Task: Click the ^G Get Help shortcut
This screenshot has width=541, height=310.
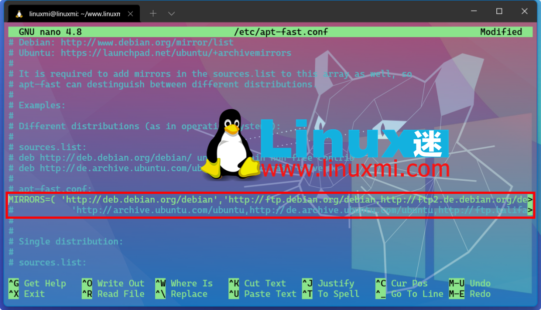Action: click(x=37, y=283)
